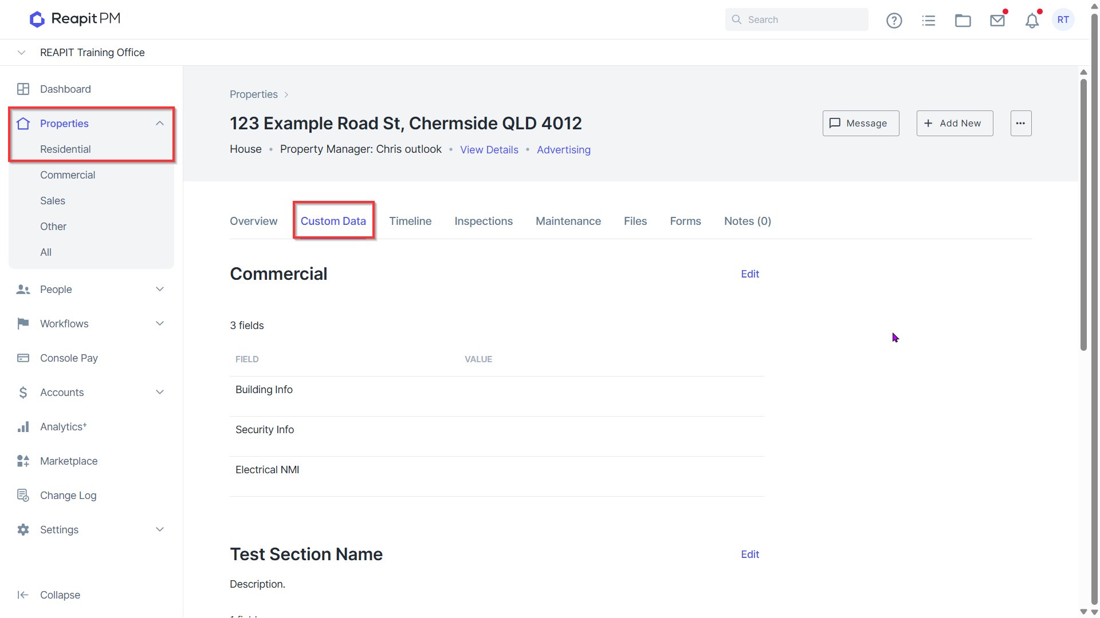Check the mail envelope icon
The image size is (1100, 618).
coord(997,21)
